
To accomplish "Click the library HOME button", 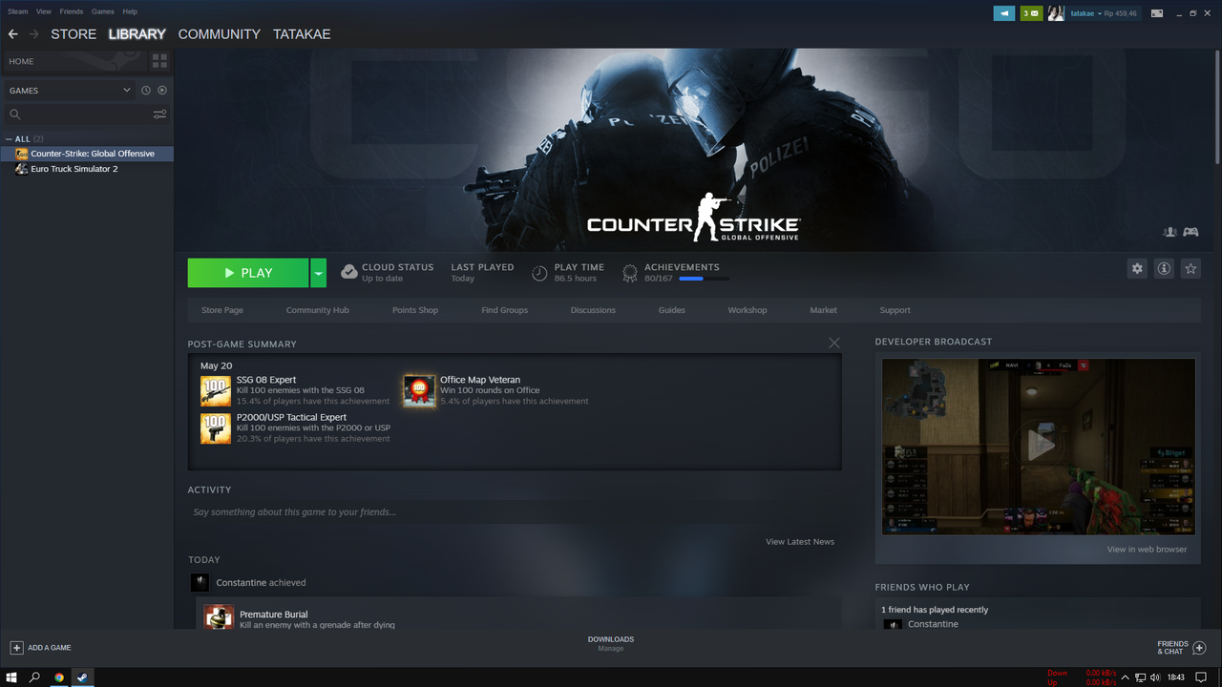I will pyautogui.click(x=74, y=61).
